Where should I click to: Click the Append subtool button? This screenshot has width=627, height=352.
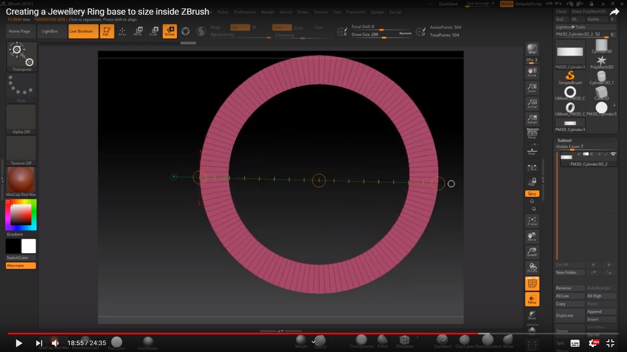coord(601,312)
